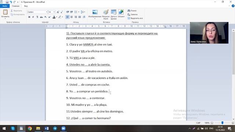Center-align the text
This screenshot has height=132, width=235.
pyautogui.click(x=72, y=17)
